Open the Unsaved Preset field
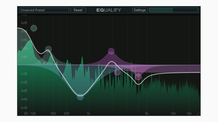 tap(44, 10)
